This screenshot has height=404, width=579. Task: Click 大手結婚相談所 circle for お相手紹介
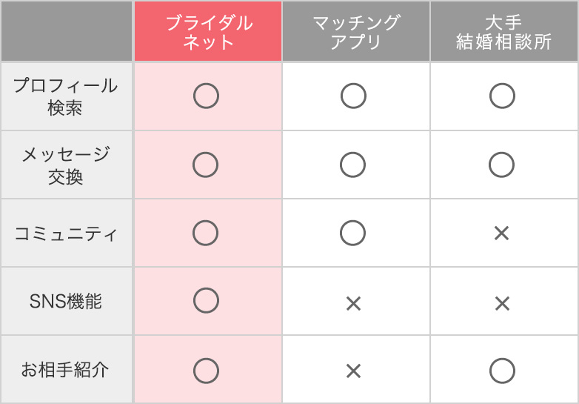click(x=502, y=371)
